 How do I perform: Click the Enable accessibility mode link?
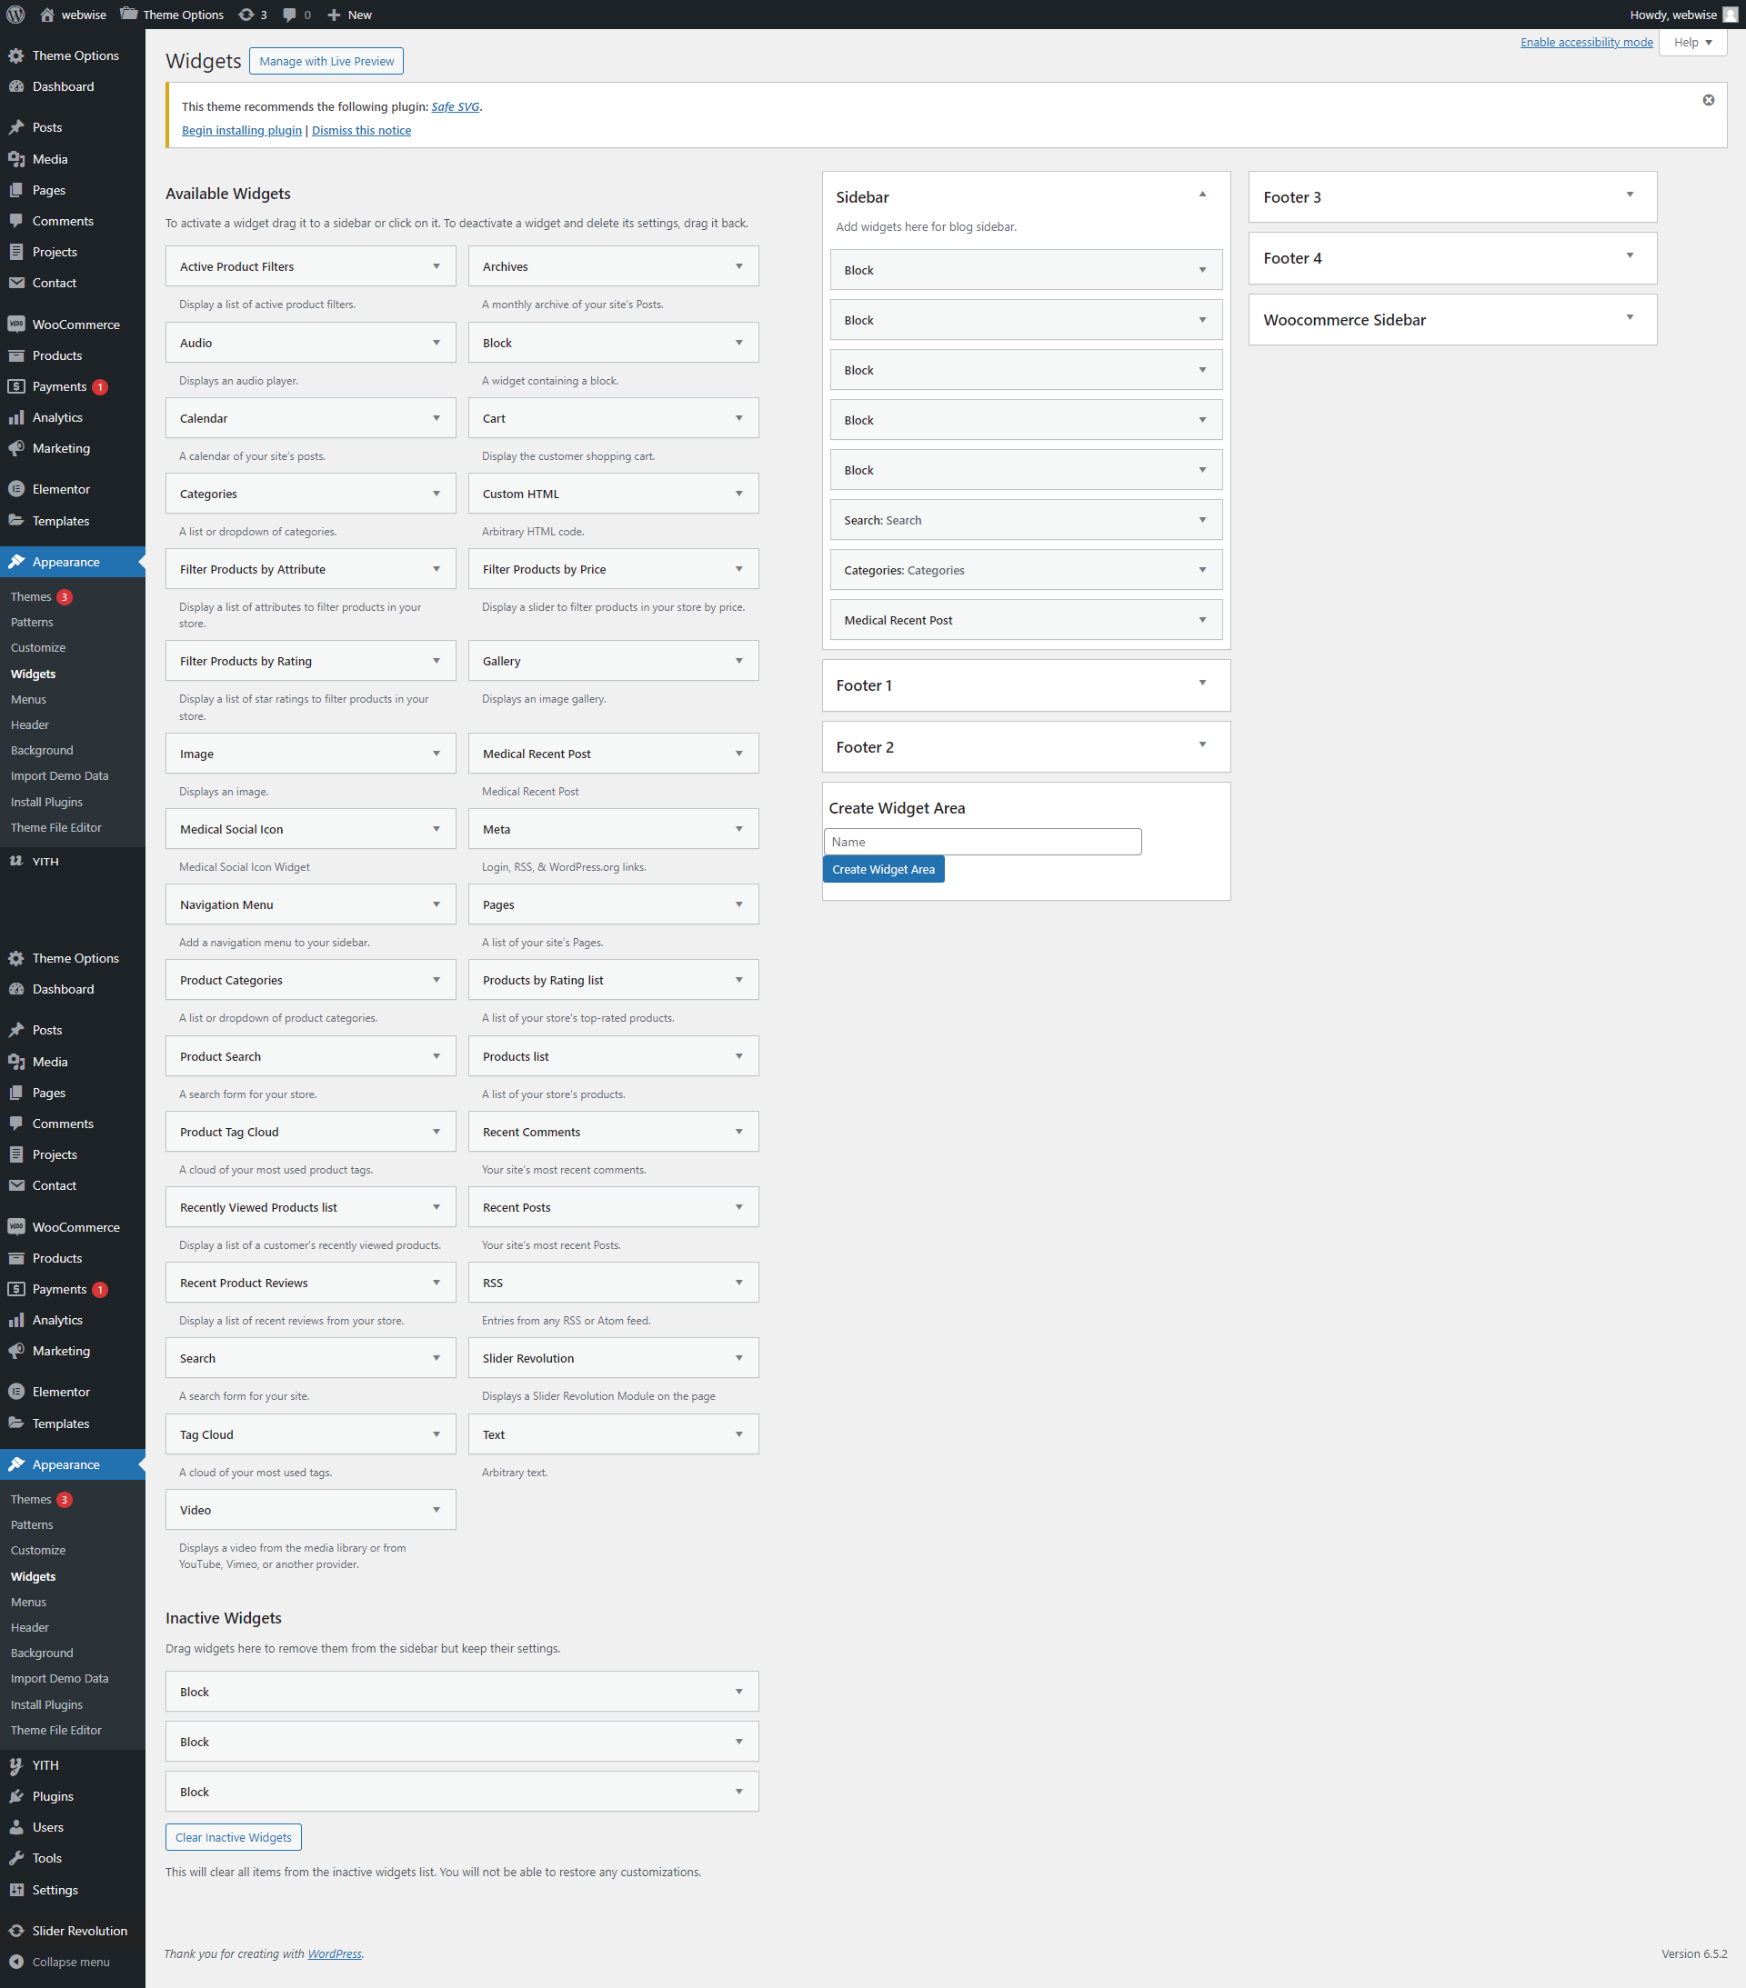tap(1585, 43)
